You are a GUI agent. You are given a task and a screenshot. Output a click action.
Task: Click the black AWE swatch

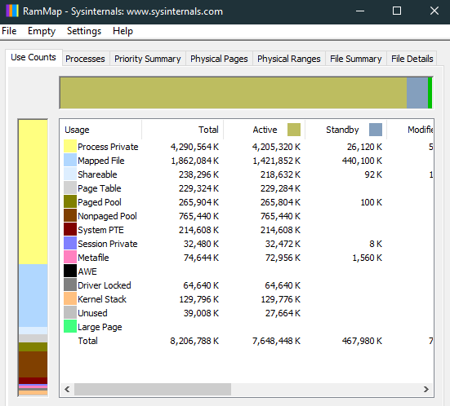click(x=70, y=271)
